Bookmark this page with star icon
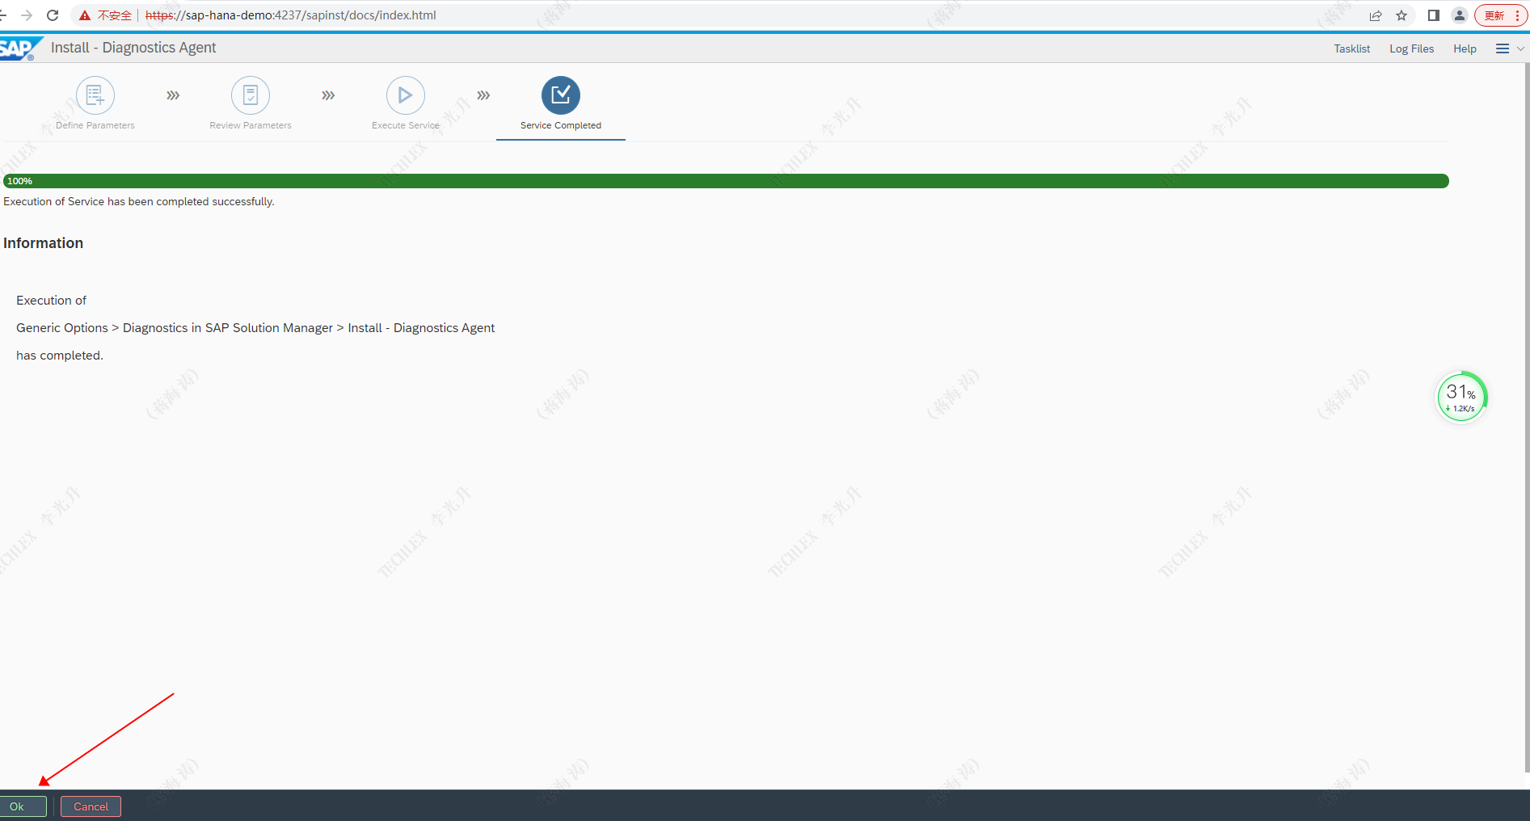Screen dimensions: 1530x821 point(1401,15)
